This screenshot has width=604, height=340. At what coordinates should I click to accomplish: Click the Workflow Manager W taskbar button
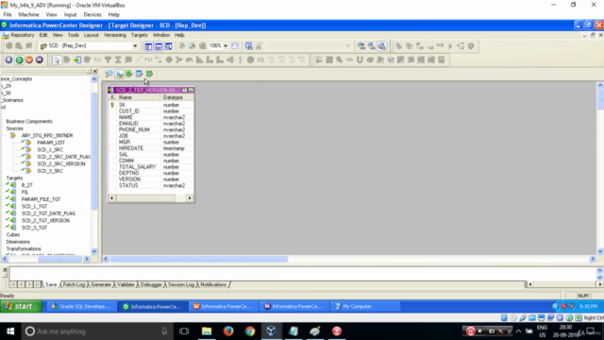pos(224,306)
